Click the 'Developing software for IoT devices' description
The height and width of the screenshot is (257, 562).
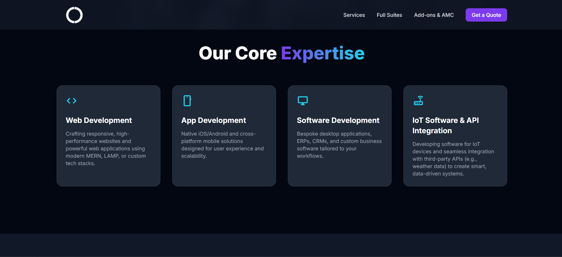[x=453, y=159]
